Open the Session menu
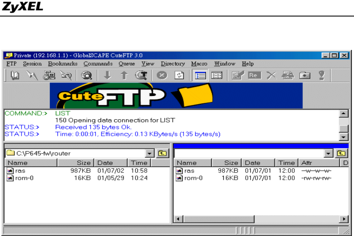 [32, 64]
